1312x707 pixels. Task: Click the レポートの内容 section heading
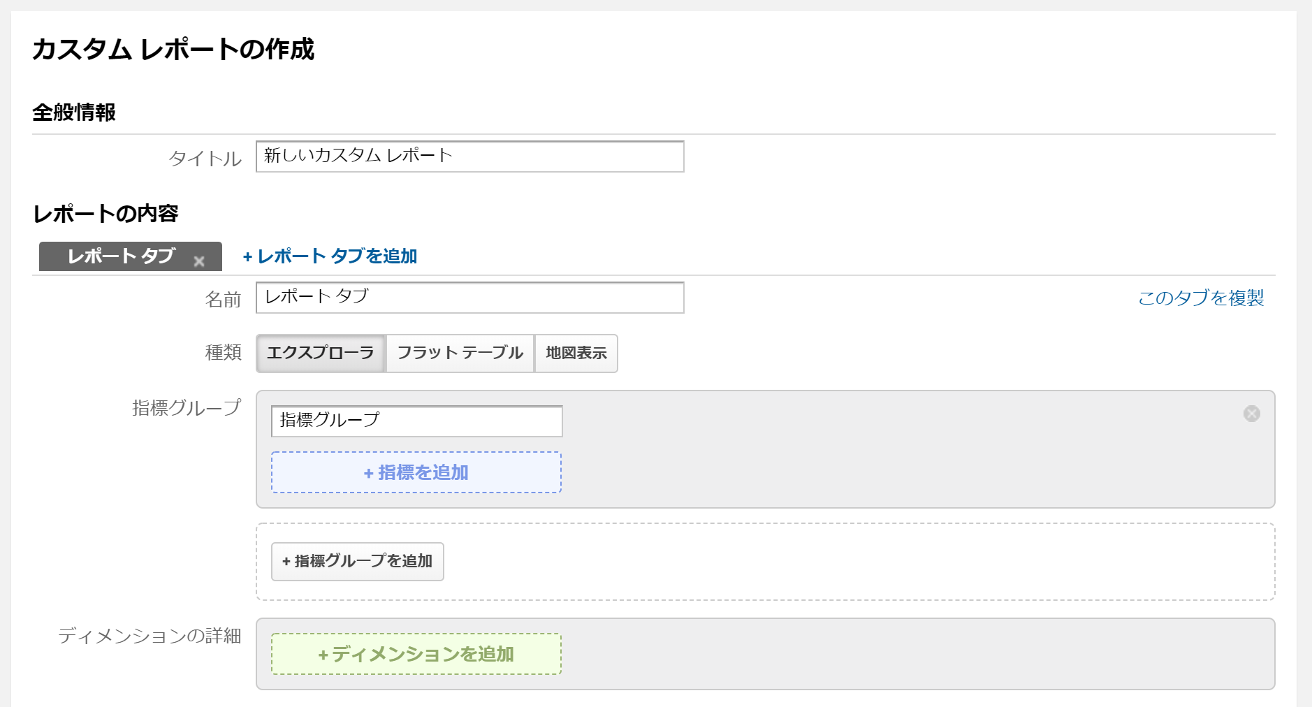[x=105, y=213]
